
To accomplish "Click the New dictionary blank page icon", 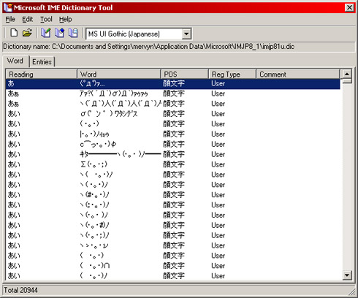I will 14,33.
